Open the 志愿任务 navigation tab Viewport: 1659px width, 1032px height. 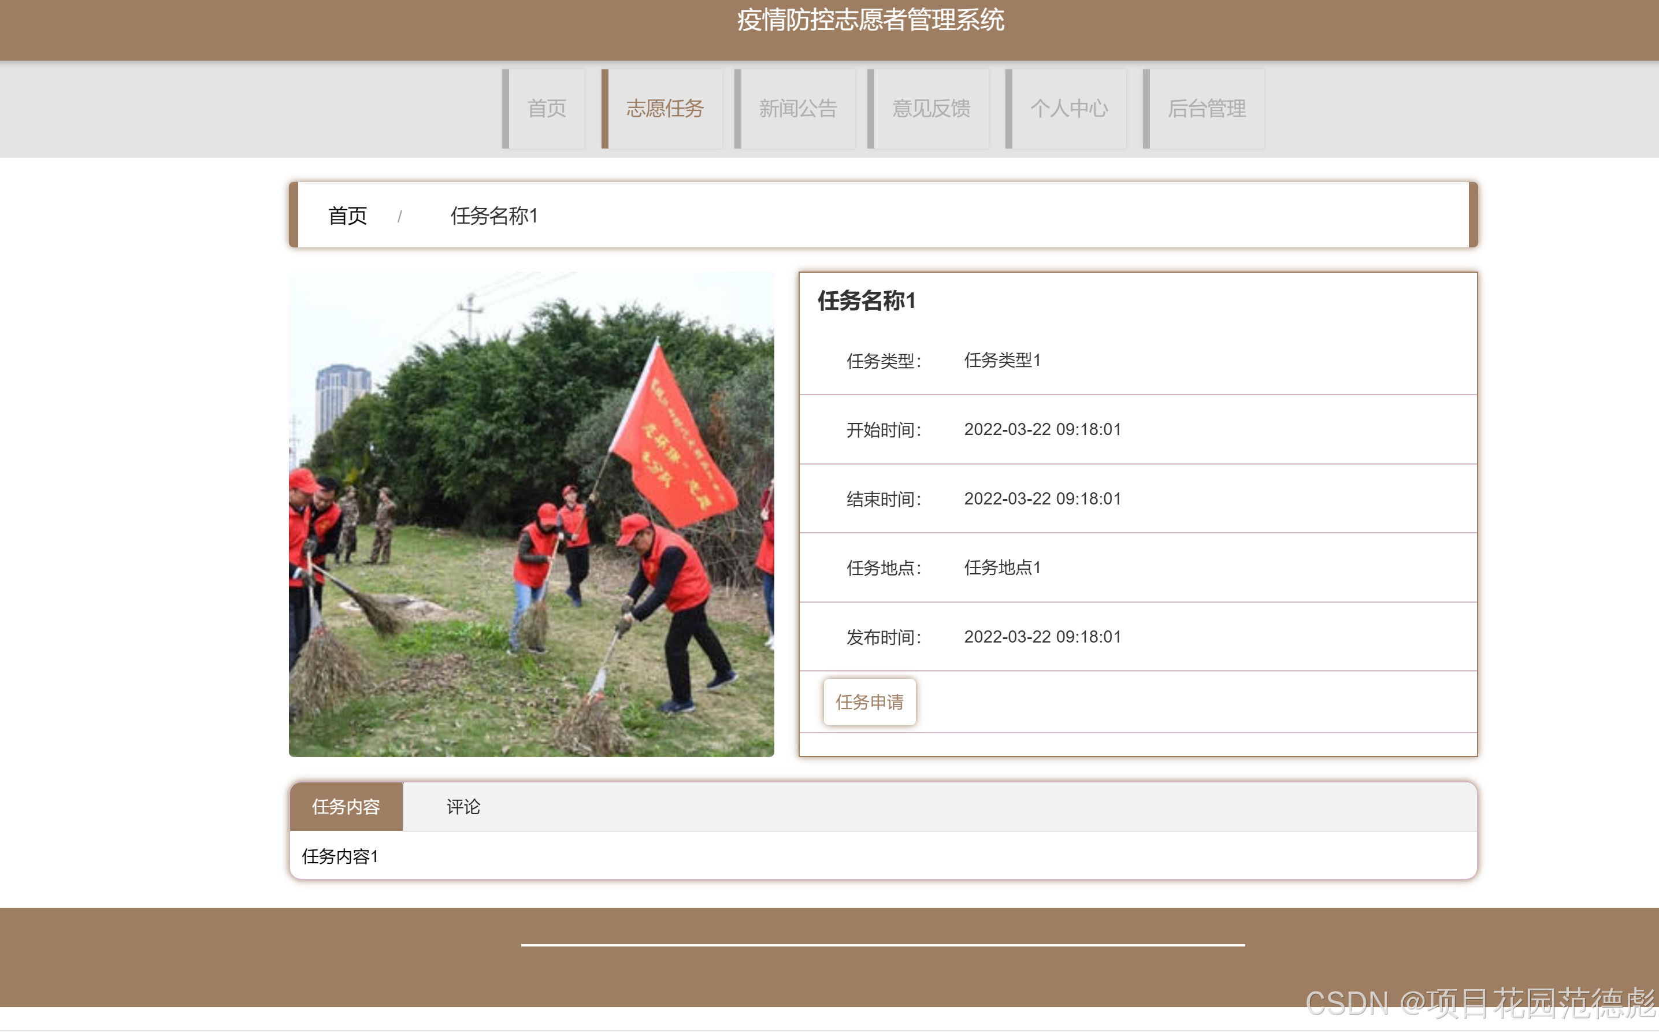tap(665, 109)
